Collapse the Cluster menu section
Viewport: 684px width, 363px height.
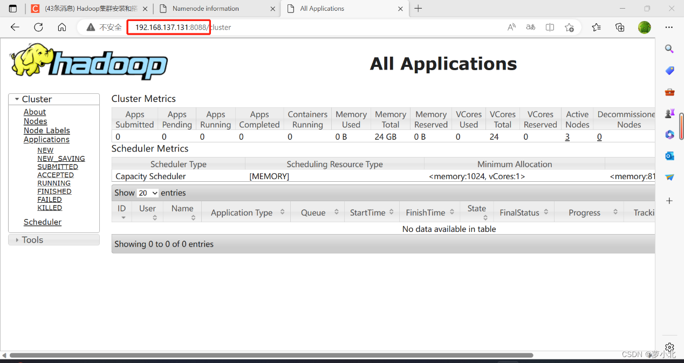pos(54,99)
